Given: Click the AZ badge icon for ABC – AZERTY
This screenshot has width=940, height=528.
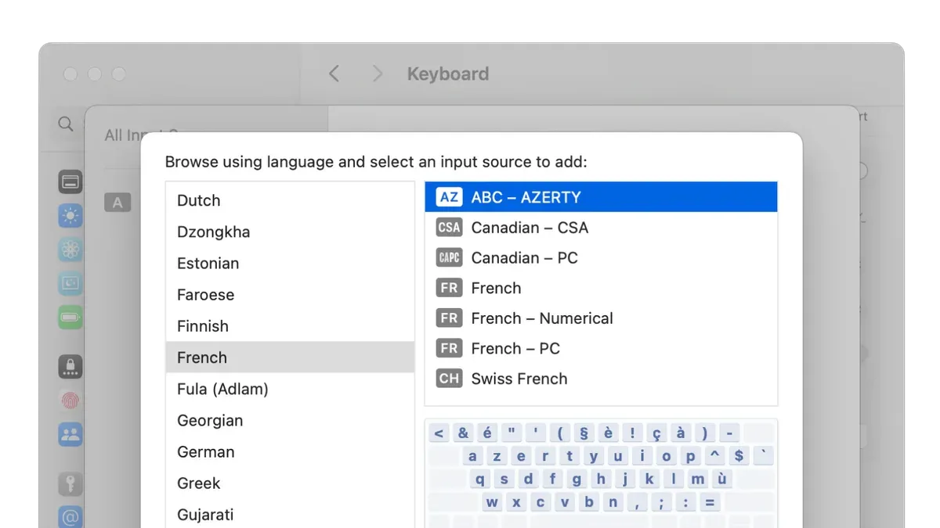Looking at the screenshot, I should click(x=449, y=197).
